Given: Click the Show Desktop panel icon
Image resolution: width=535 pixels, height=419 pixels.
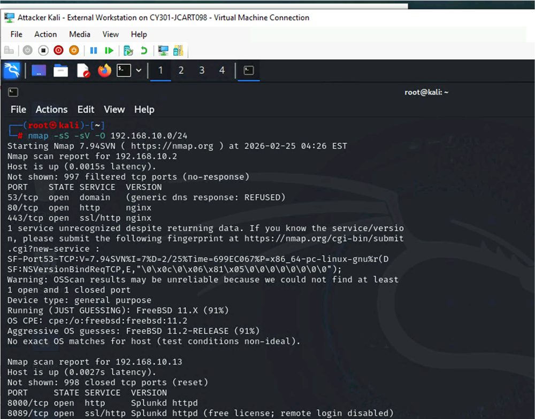Looking at the screenshot, I should click(39, 71).
